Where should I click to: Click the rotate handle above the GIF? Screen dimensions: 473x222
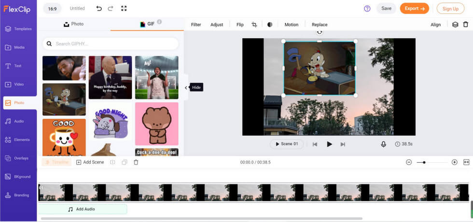(x=320, y=32)
